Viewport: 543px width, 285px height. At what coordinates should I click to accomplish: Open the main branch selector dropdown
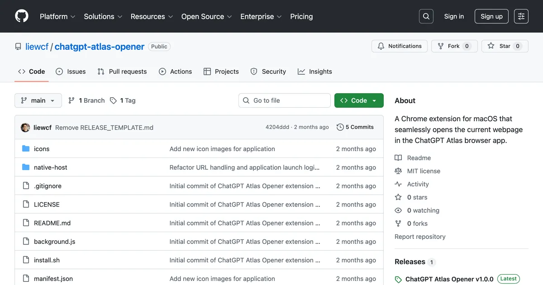point(38,100)
